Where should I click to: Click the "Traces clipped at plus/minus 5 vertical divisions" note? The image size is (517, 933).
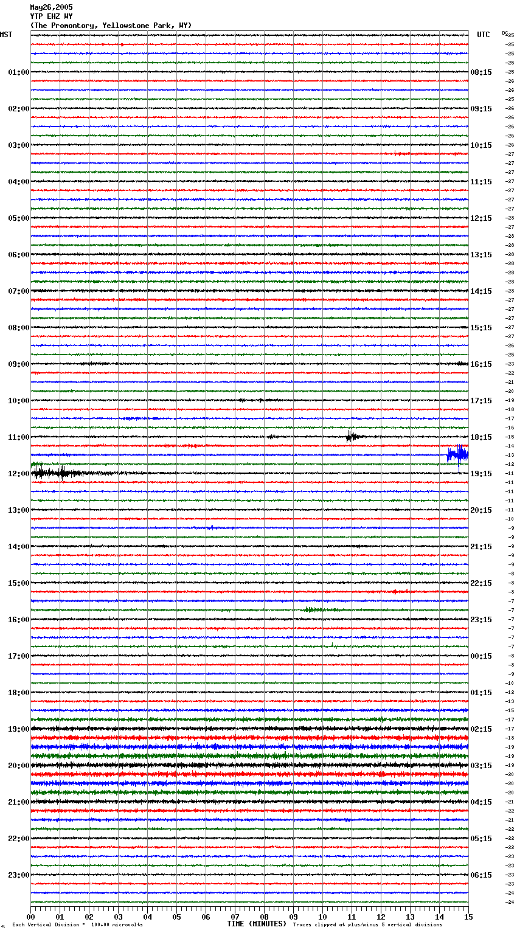(367, 925)
